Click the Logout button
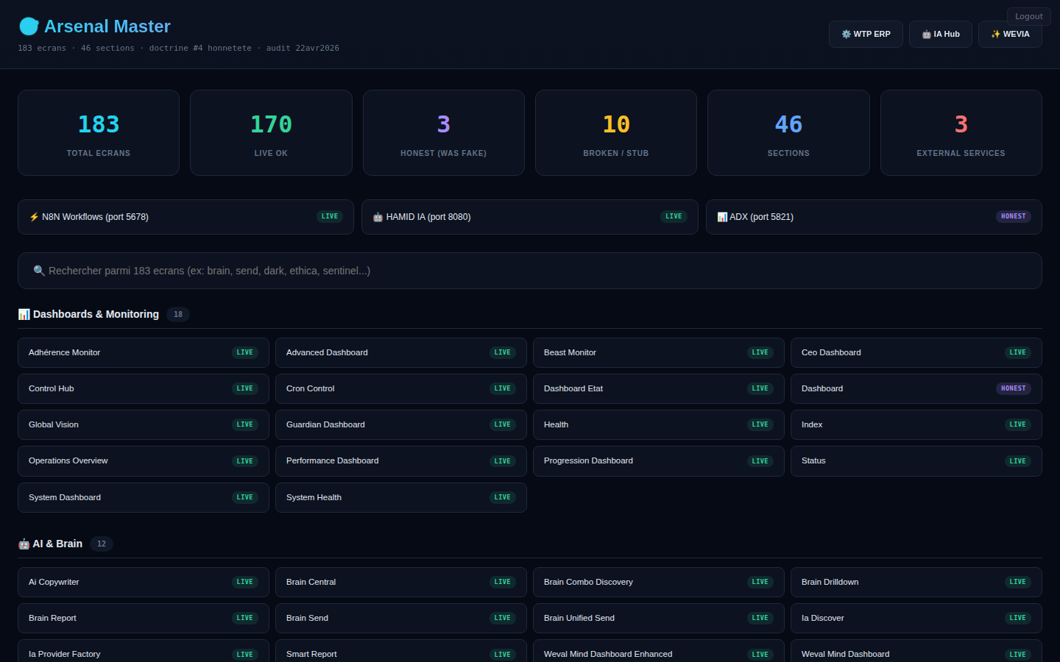This screenshot has width=1060, height=662. coord(1028,16)
